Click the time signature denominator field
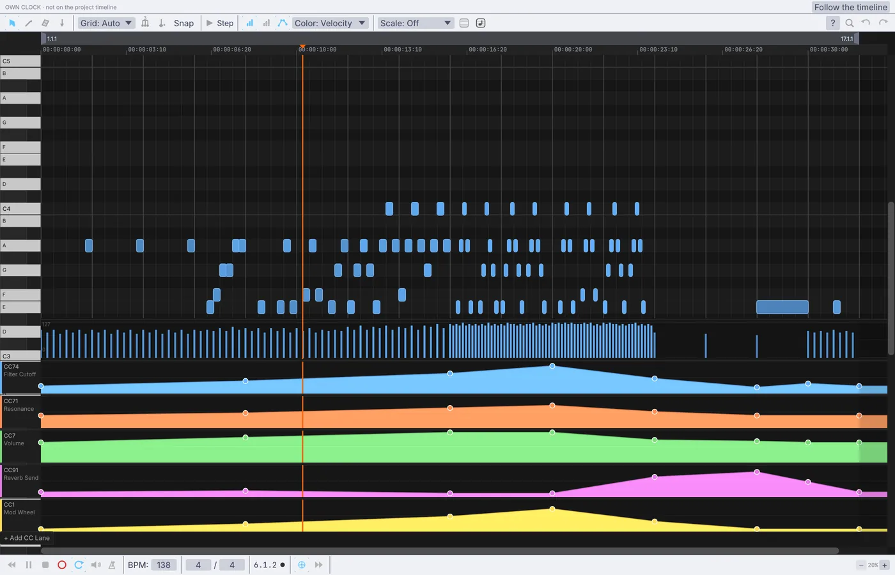This screenshot has height=575, width=895. click(232, 565)
